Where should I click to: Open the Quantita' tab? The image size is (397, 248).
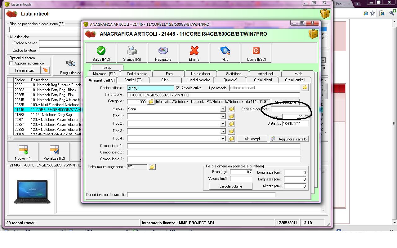(x=230, y=80)
